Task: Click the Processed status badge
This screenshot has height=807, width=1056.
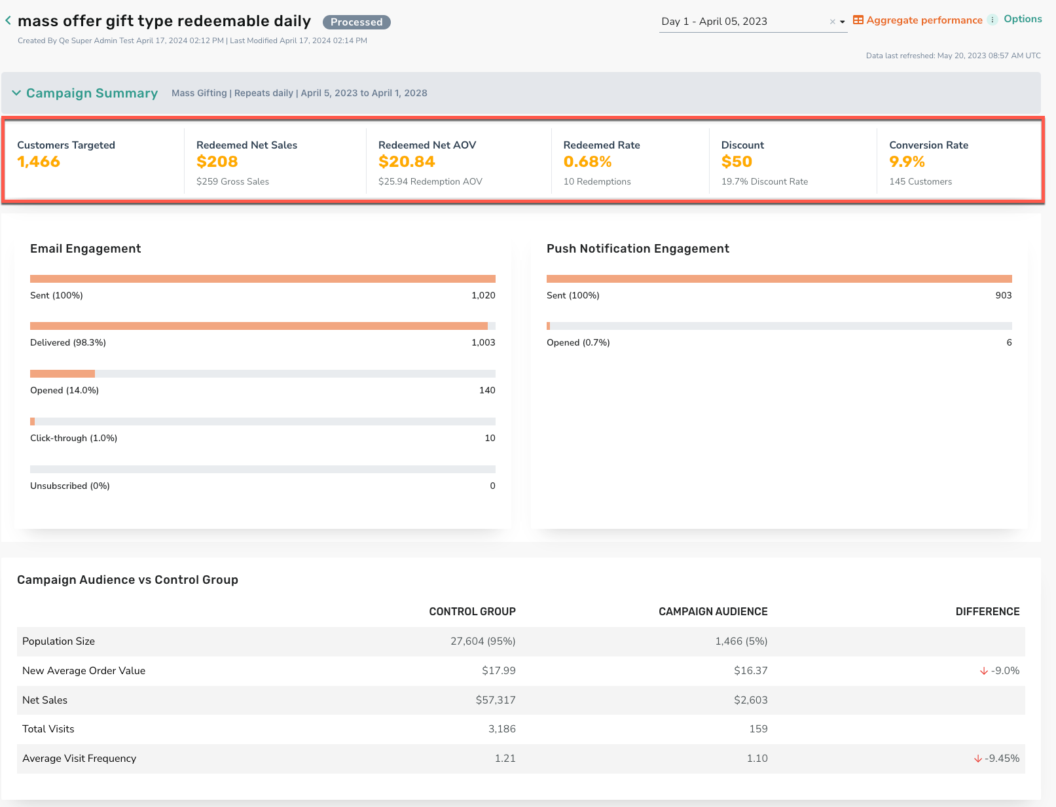Action: [356, 22]
